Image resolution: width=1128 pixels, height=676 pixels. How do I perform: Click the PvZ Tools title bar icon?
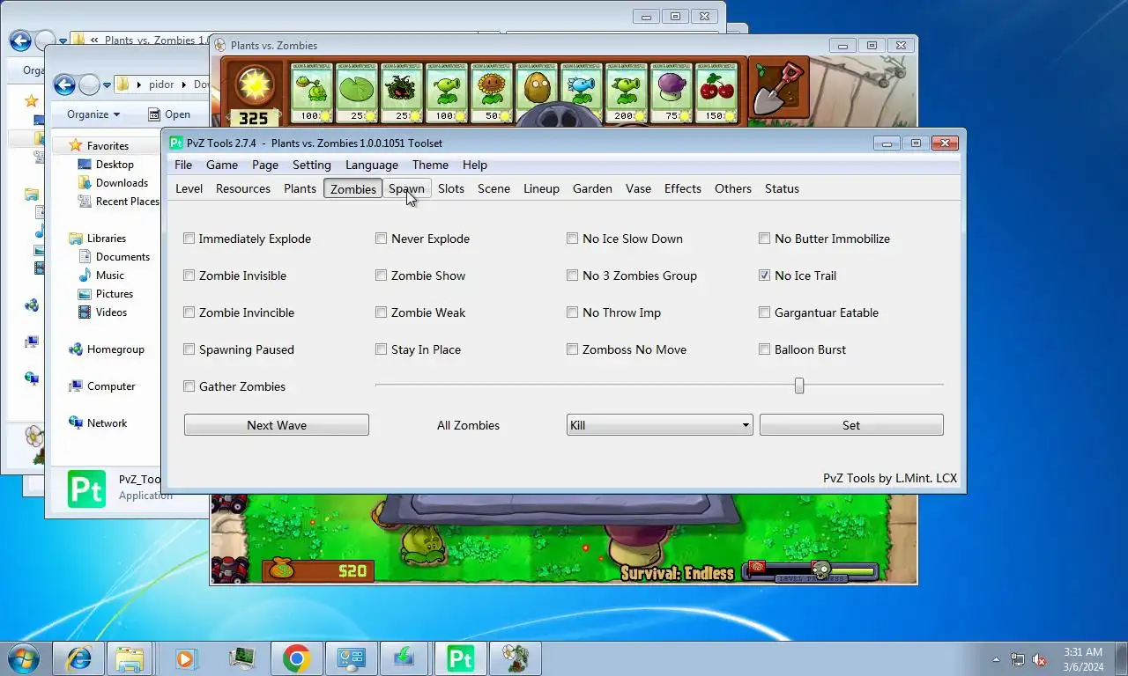point(176,143)
